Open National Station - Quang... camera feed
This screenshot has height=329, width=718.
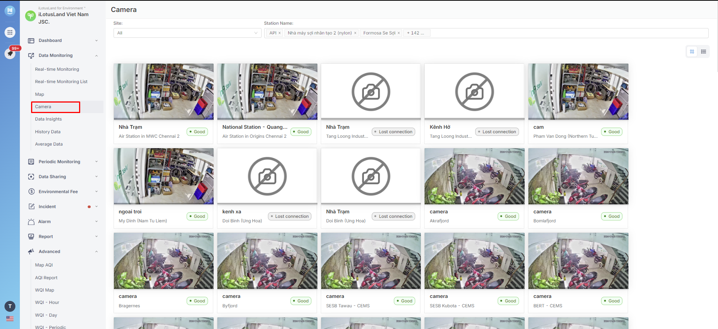click(x=267, y=91)
